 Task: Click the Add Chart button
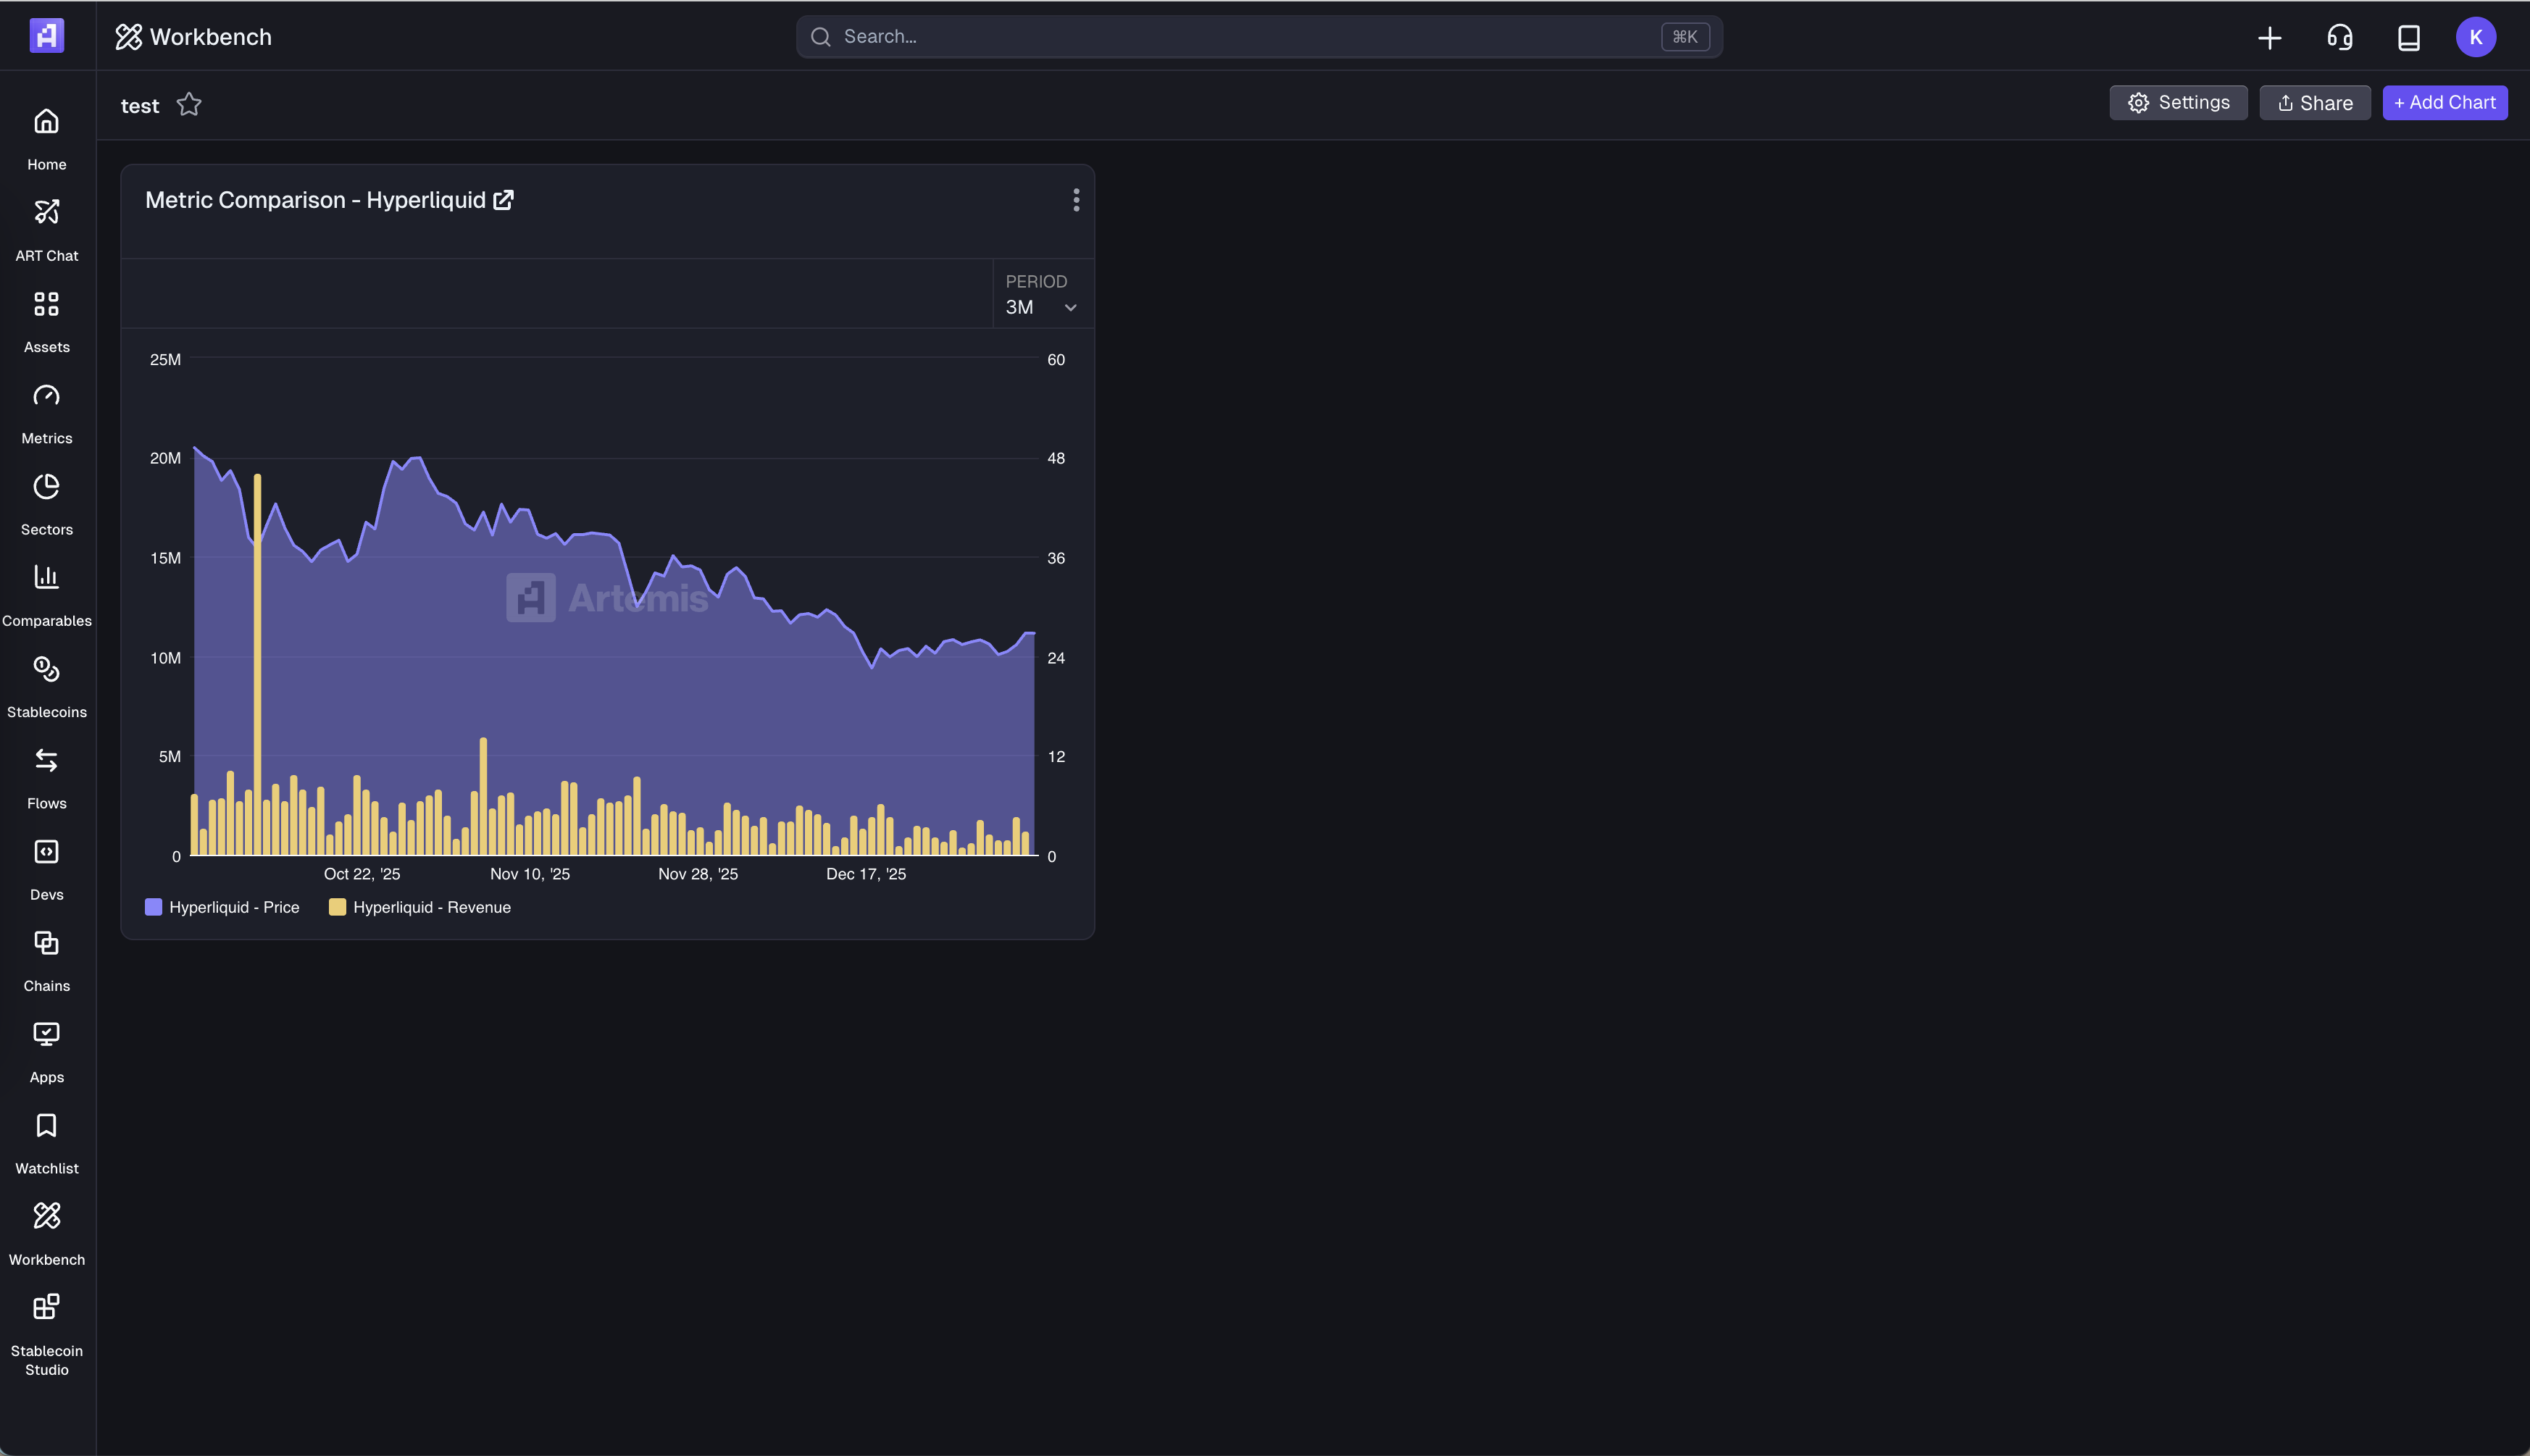point(2444,103)
